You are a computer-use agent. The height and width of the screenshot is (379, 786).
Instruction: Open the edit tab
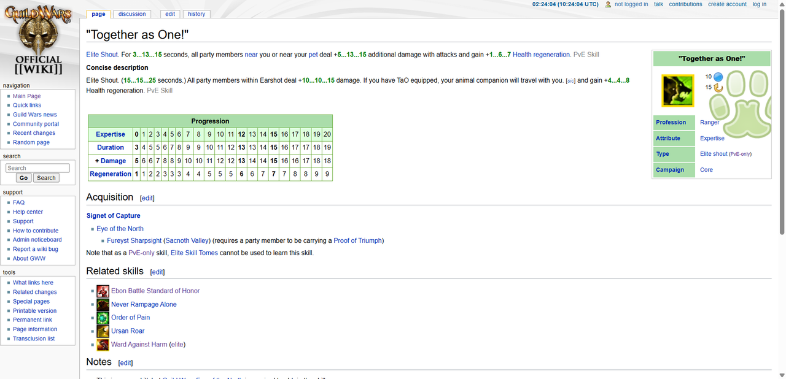(x=170, y=14)
